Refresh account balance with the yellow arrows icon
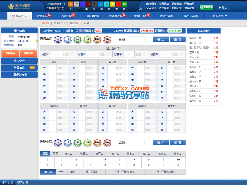The height and width of the screenshot is (185, 247). coord(36,41)
